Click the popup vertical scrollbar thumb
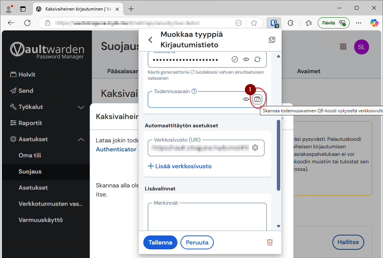Screen dimensions: 383x258 pyautogui.click(x=278, y=155)
